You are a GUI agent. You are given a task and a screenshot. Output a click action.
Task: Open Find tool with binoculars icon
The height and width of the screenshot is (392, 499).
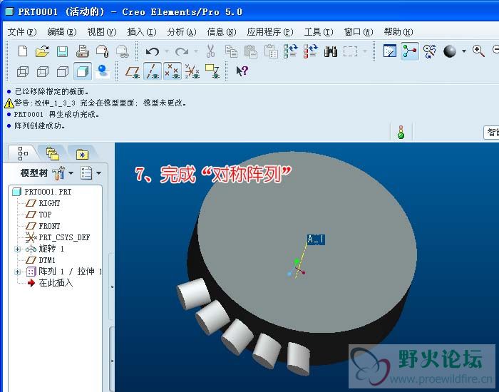(331, 51)
